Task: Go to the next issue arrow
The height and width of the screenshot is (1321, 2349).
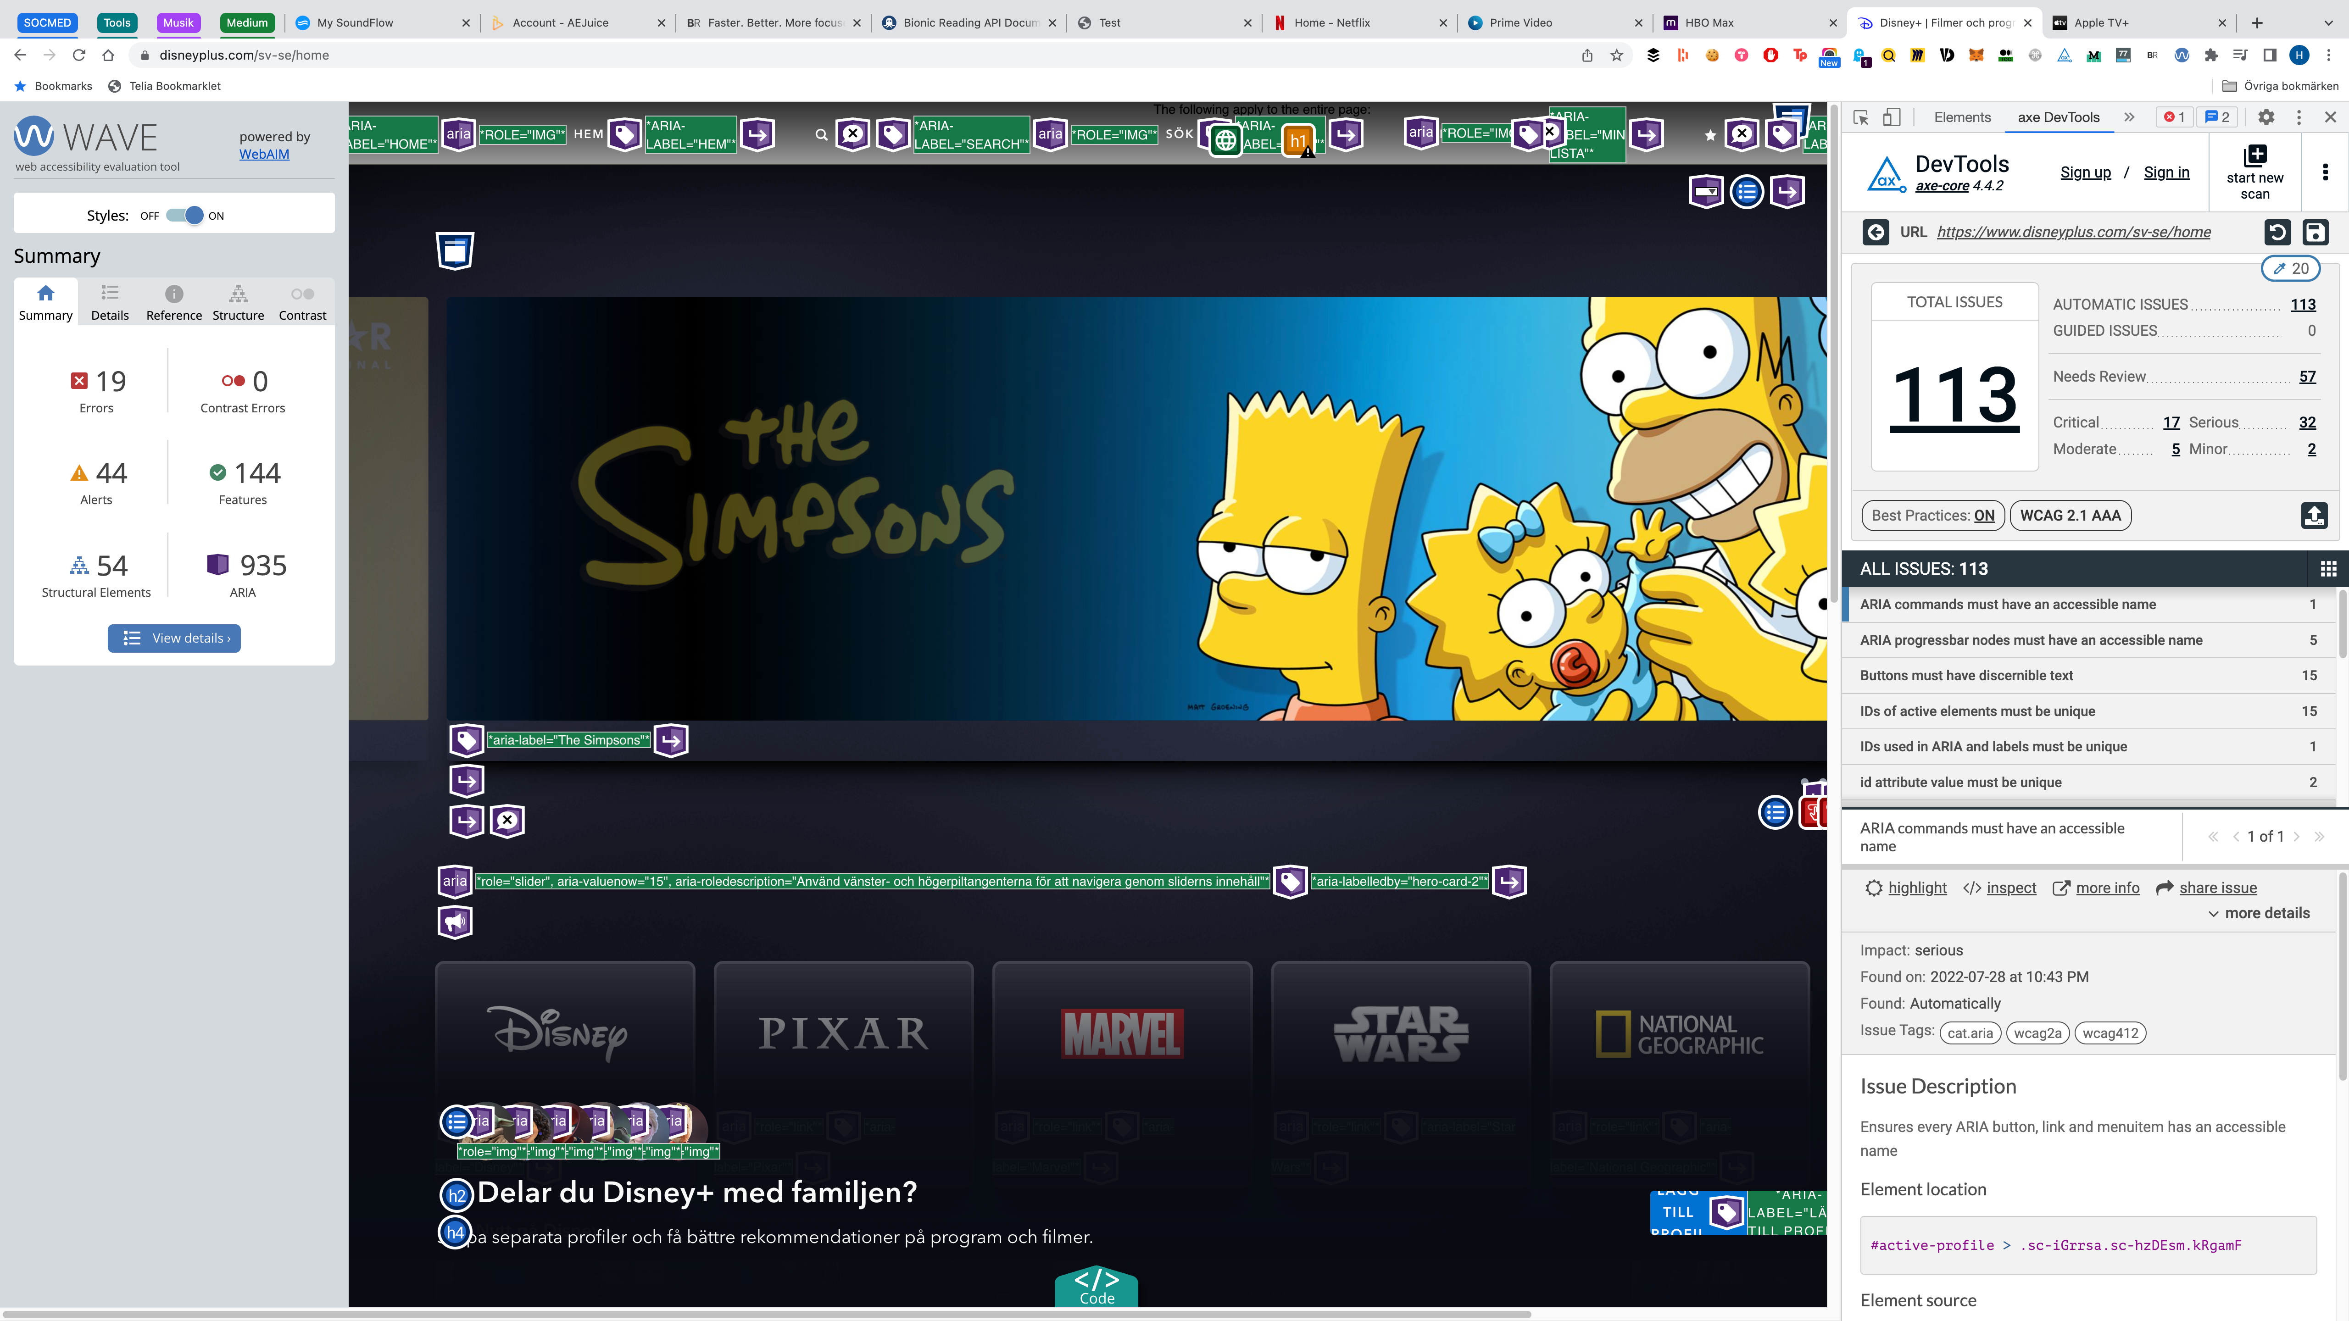Action: 2296,837
